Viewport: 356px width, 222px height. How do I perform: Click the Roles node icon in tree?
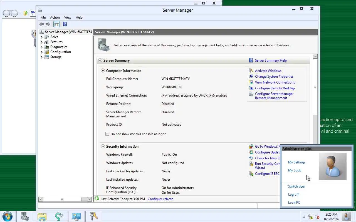(x=47, y=37)
